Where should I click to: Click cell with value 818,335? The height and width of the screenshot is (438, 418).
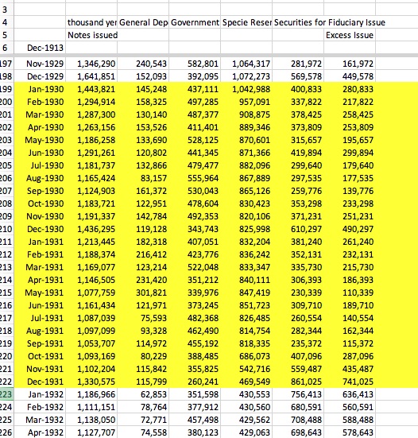pos(246,343)
